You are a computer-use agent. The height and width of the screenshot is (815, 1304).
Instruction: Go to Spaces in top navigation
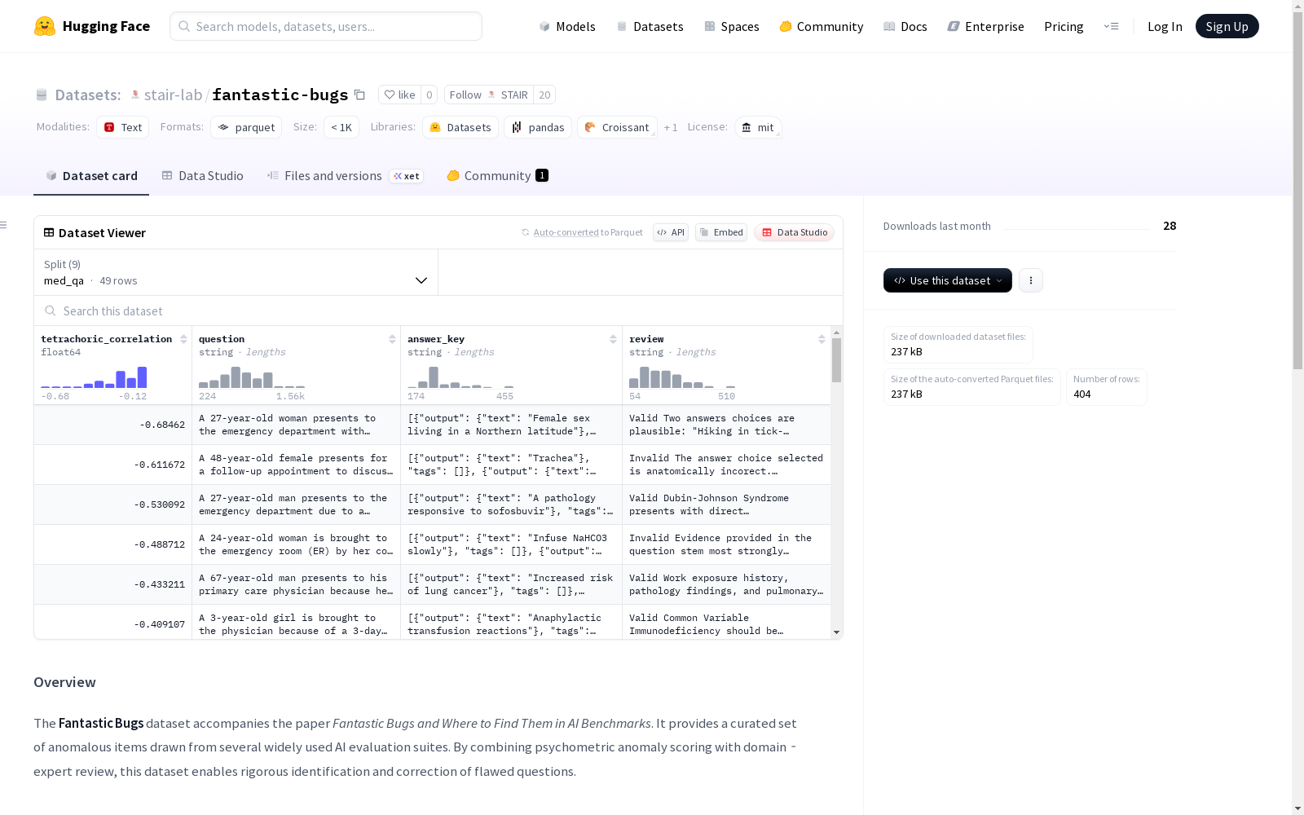click(731, 26)
